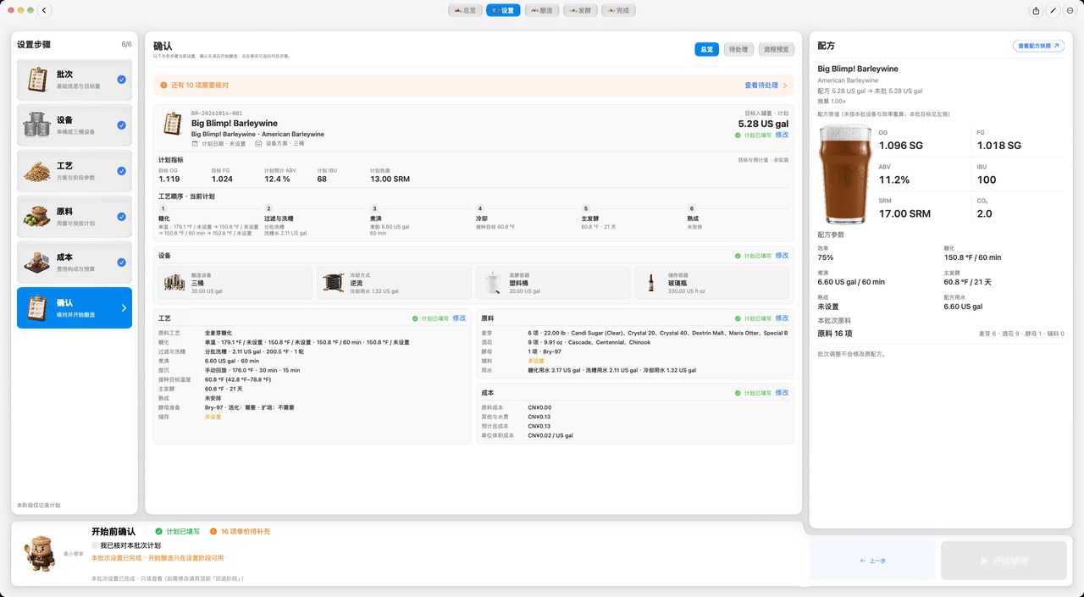Image resolution: width=1084 pixels, height=597 pixels.
Task: Click the 开始酿造 button
Action: 1004,561
